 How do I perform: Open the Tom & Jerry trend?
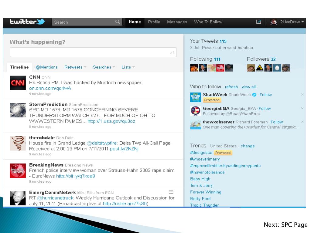click(201, 185)
